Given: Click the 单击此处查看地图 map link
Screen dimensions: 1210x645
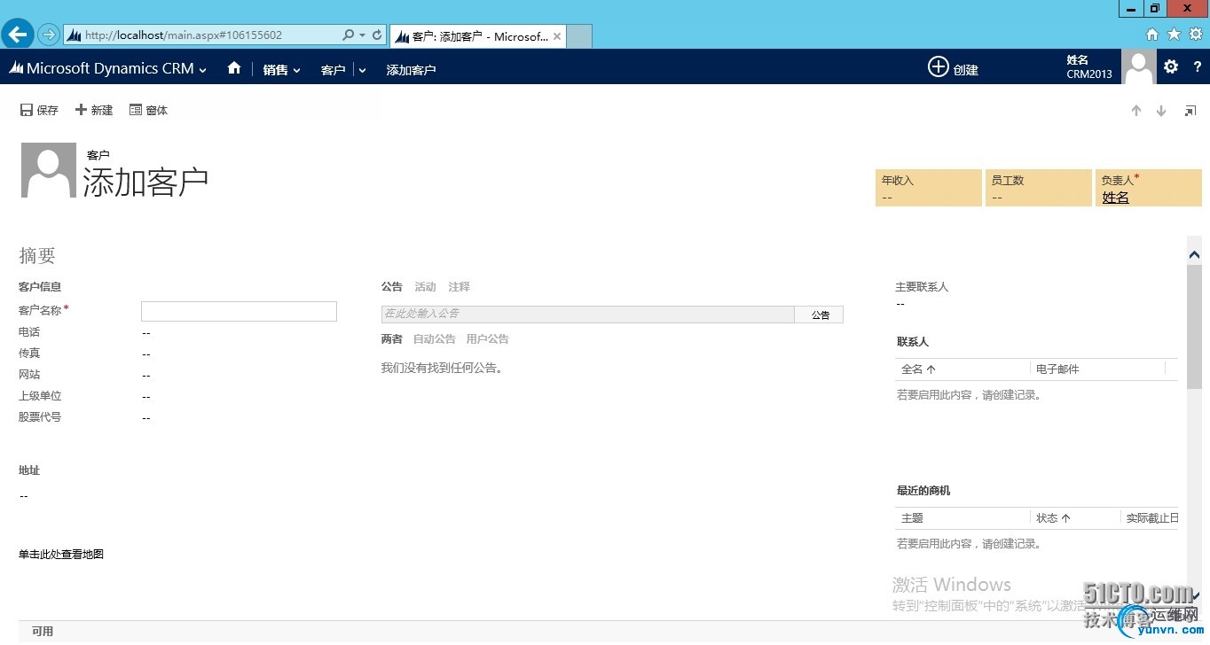Looking at the screenshot, I should (61, 555).
